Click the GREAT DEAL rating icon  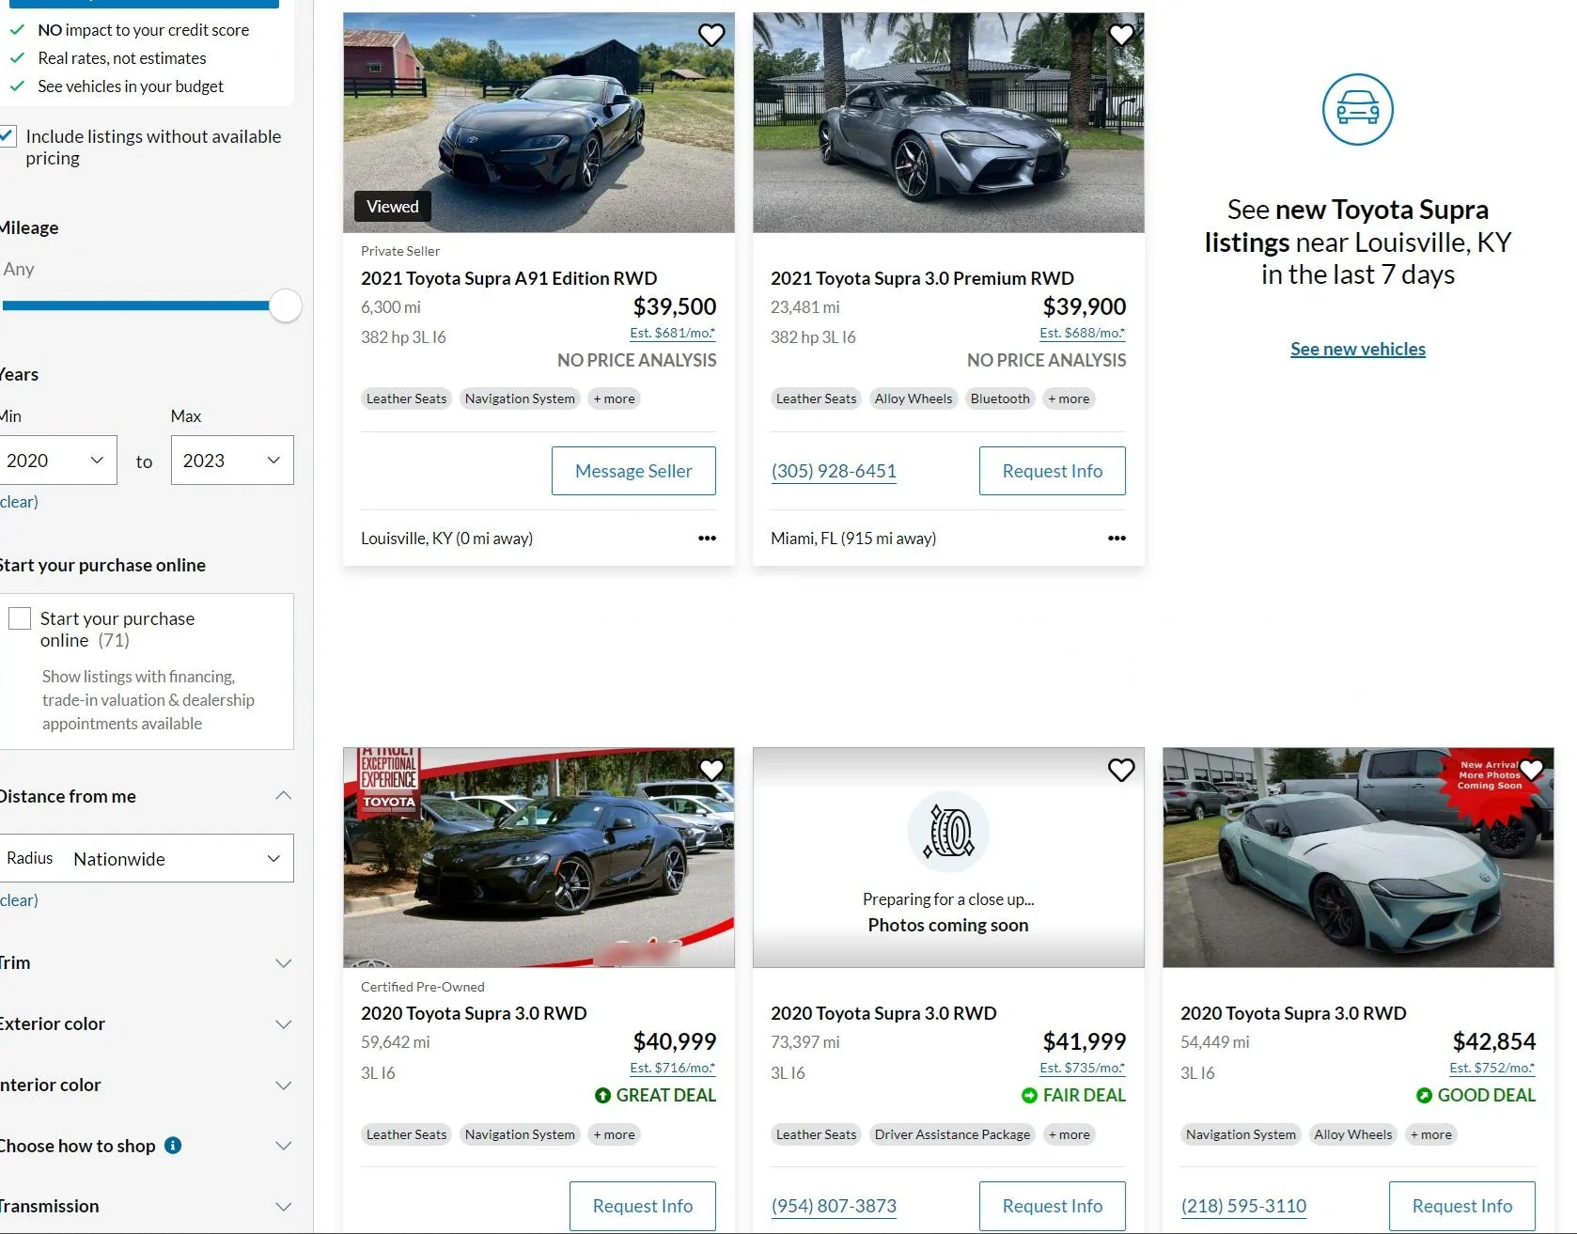tap(602, 1095)
